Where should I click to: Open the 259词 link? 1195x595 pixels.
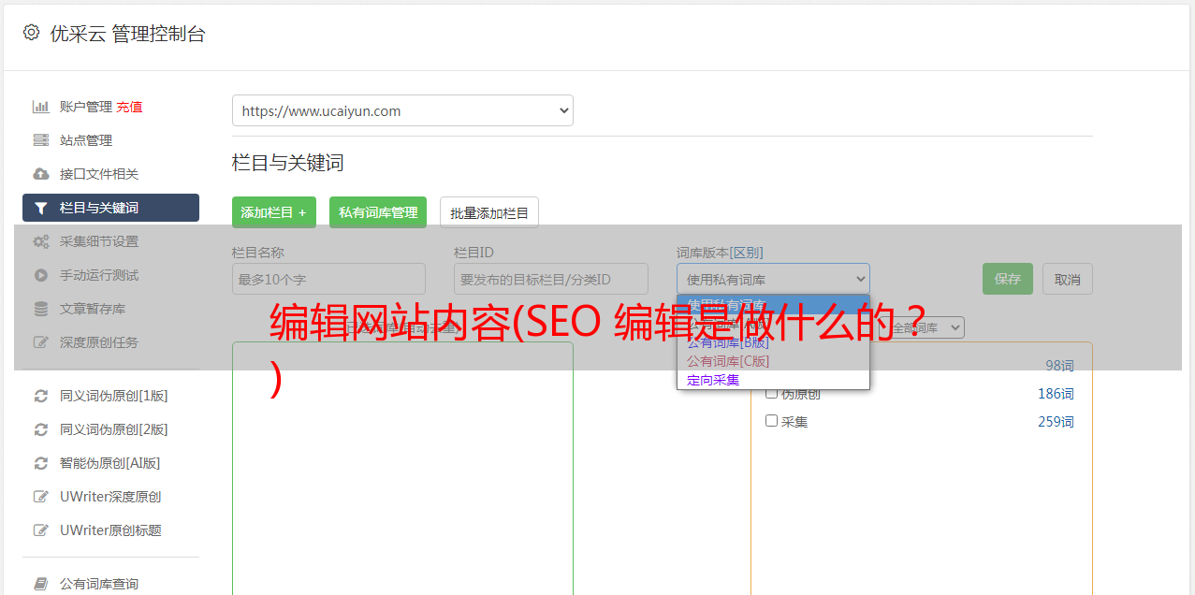pos(1056,422)
